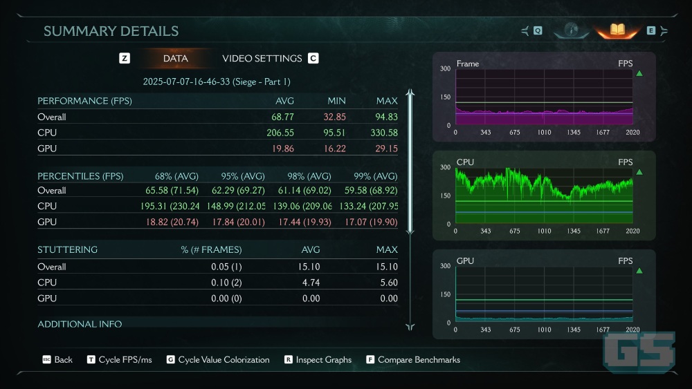This screenshot has height=389, width=692.
Task: Click green triangle on GPU graph
Action: coord(639,271)
